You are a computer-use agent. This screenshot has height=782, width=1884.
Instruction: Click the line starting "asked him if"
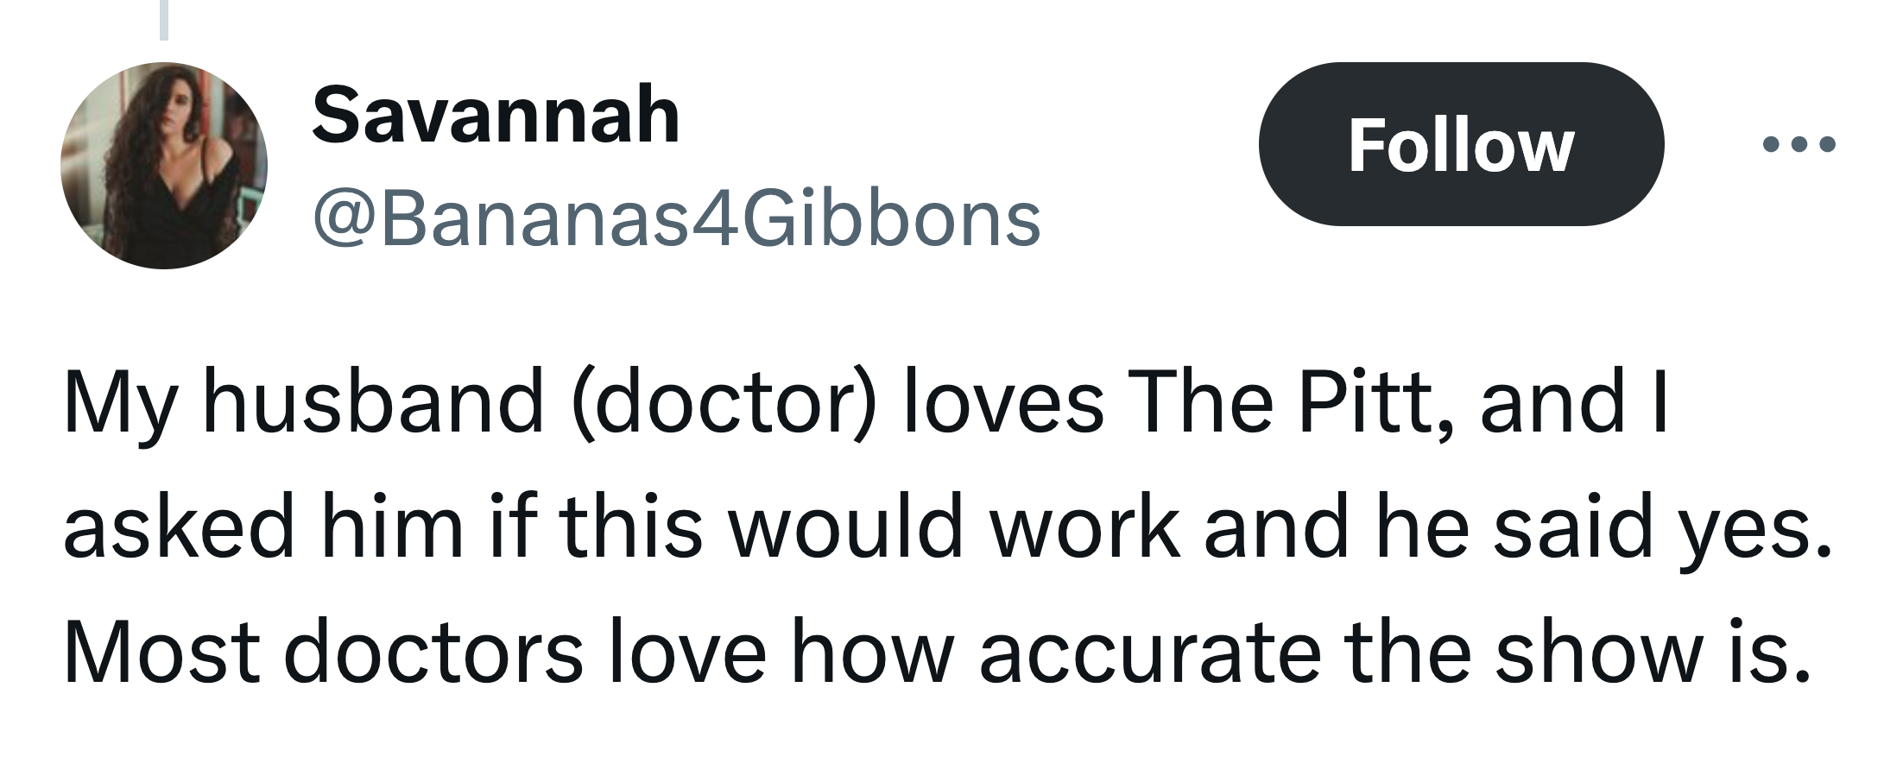pyautogui.click(x=946, y=527)
